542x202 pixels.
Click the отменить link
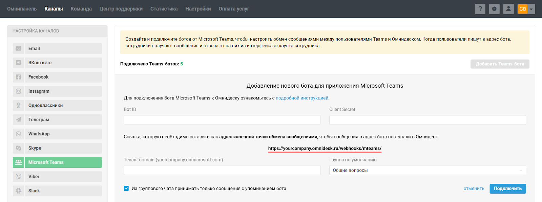click(474, 189)
